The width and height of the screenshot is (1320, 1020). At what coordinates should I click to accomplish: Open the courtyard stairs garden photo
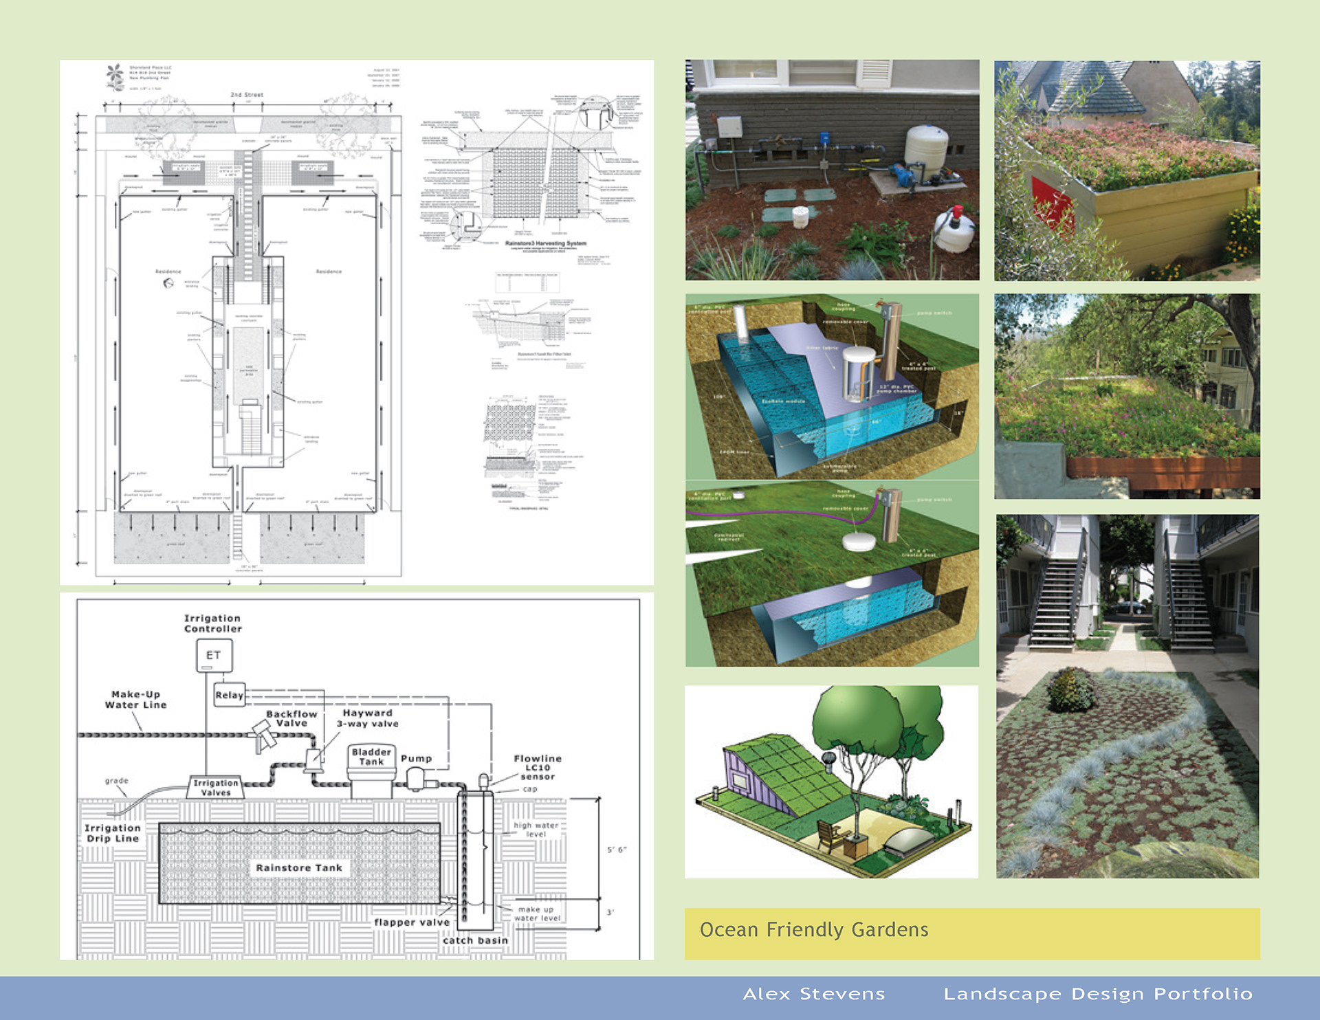click(x=1127, y=696)
